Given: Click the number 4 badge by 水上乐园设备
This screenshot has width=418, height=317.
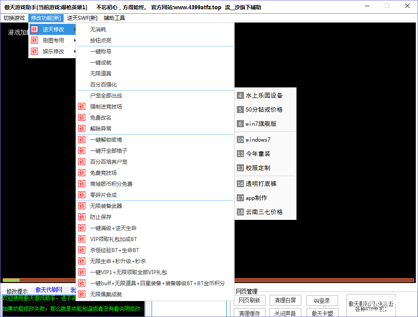Looking at the screenshot, I should 240,95.
